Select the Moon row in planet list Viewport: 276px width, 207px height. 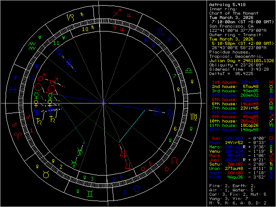pyautogui.click(x=238, y=142)
